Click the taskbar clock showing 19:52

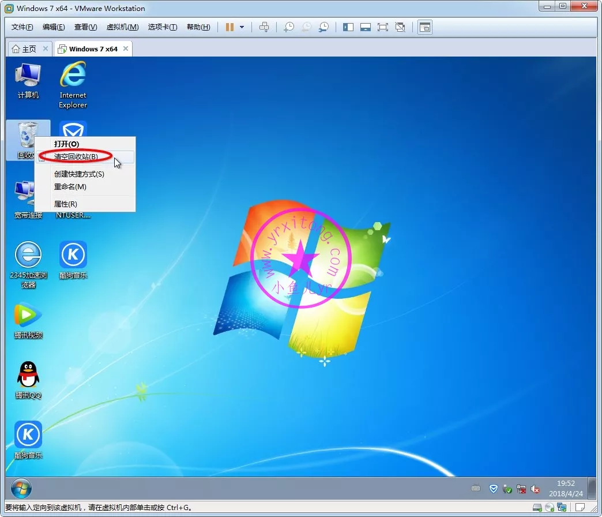point(566,489)
